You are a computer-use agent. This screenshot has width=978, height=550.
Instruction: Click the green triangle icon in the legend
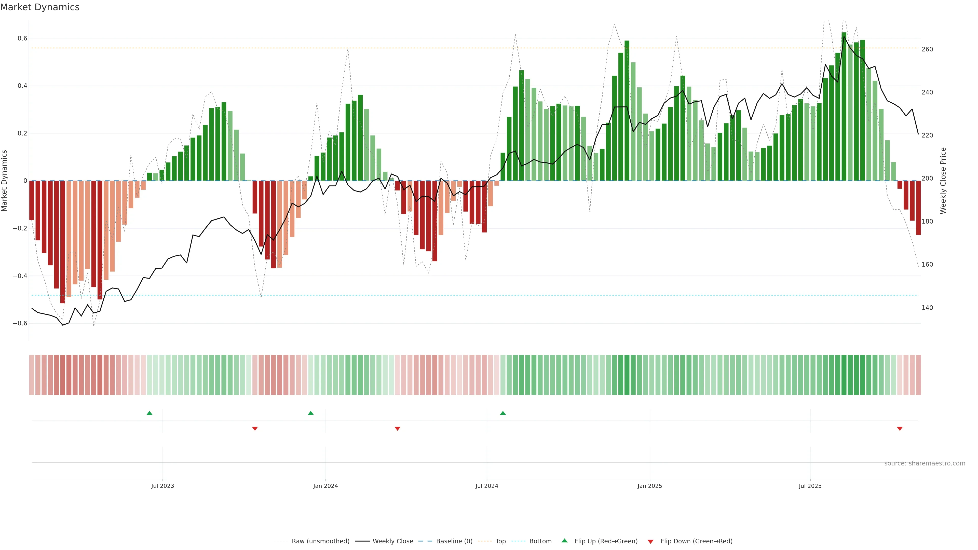tap(565, 541)
